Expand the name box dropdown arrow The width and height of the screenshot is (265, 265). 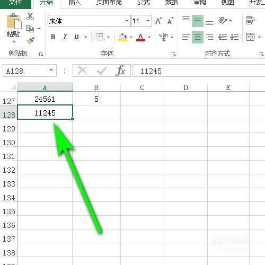point(51,70)
